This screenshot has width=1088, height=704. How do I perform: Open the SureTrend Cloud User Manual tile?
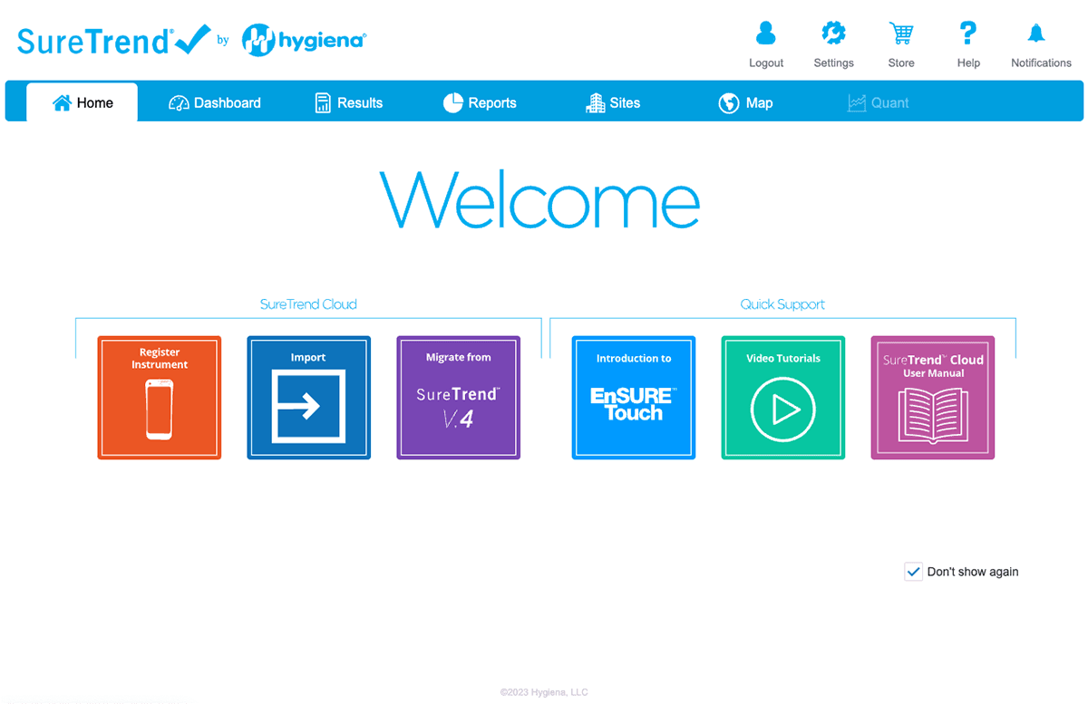[933, 398]
